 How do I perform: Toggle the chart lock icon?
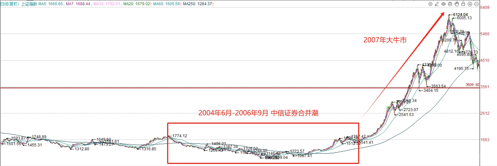click(x=463, y=4)
